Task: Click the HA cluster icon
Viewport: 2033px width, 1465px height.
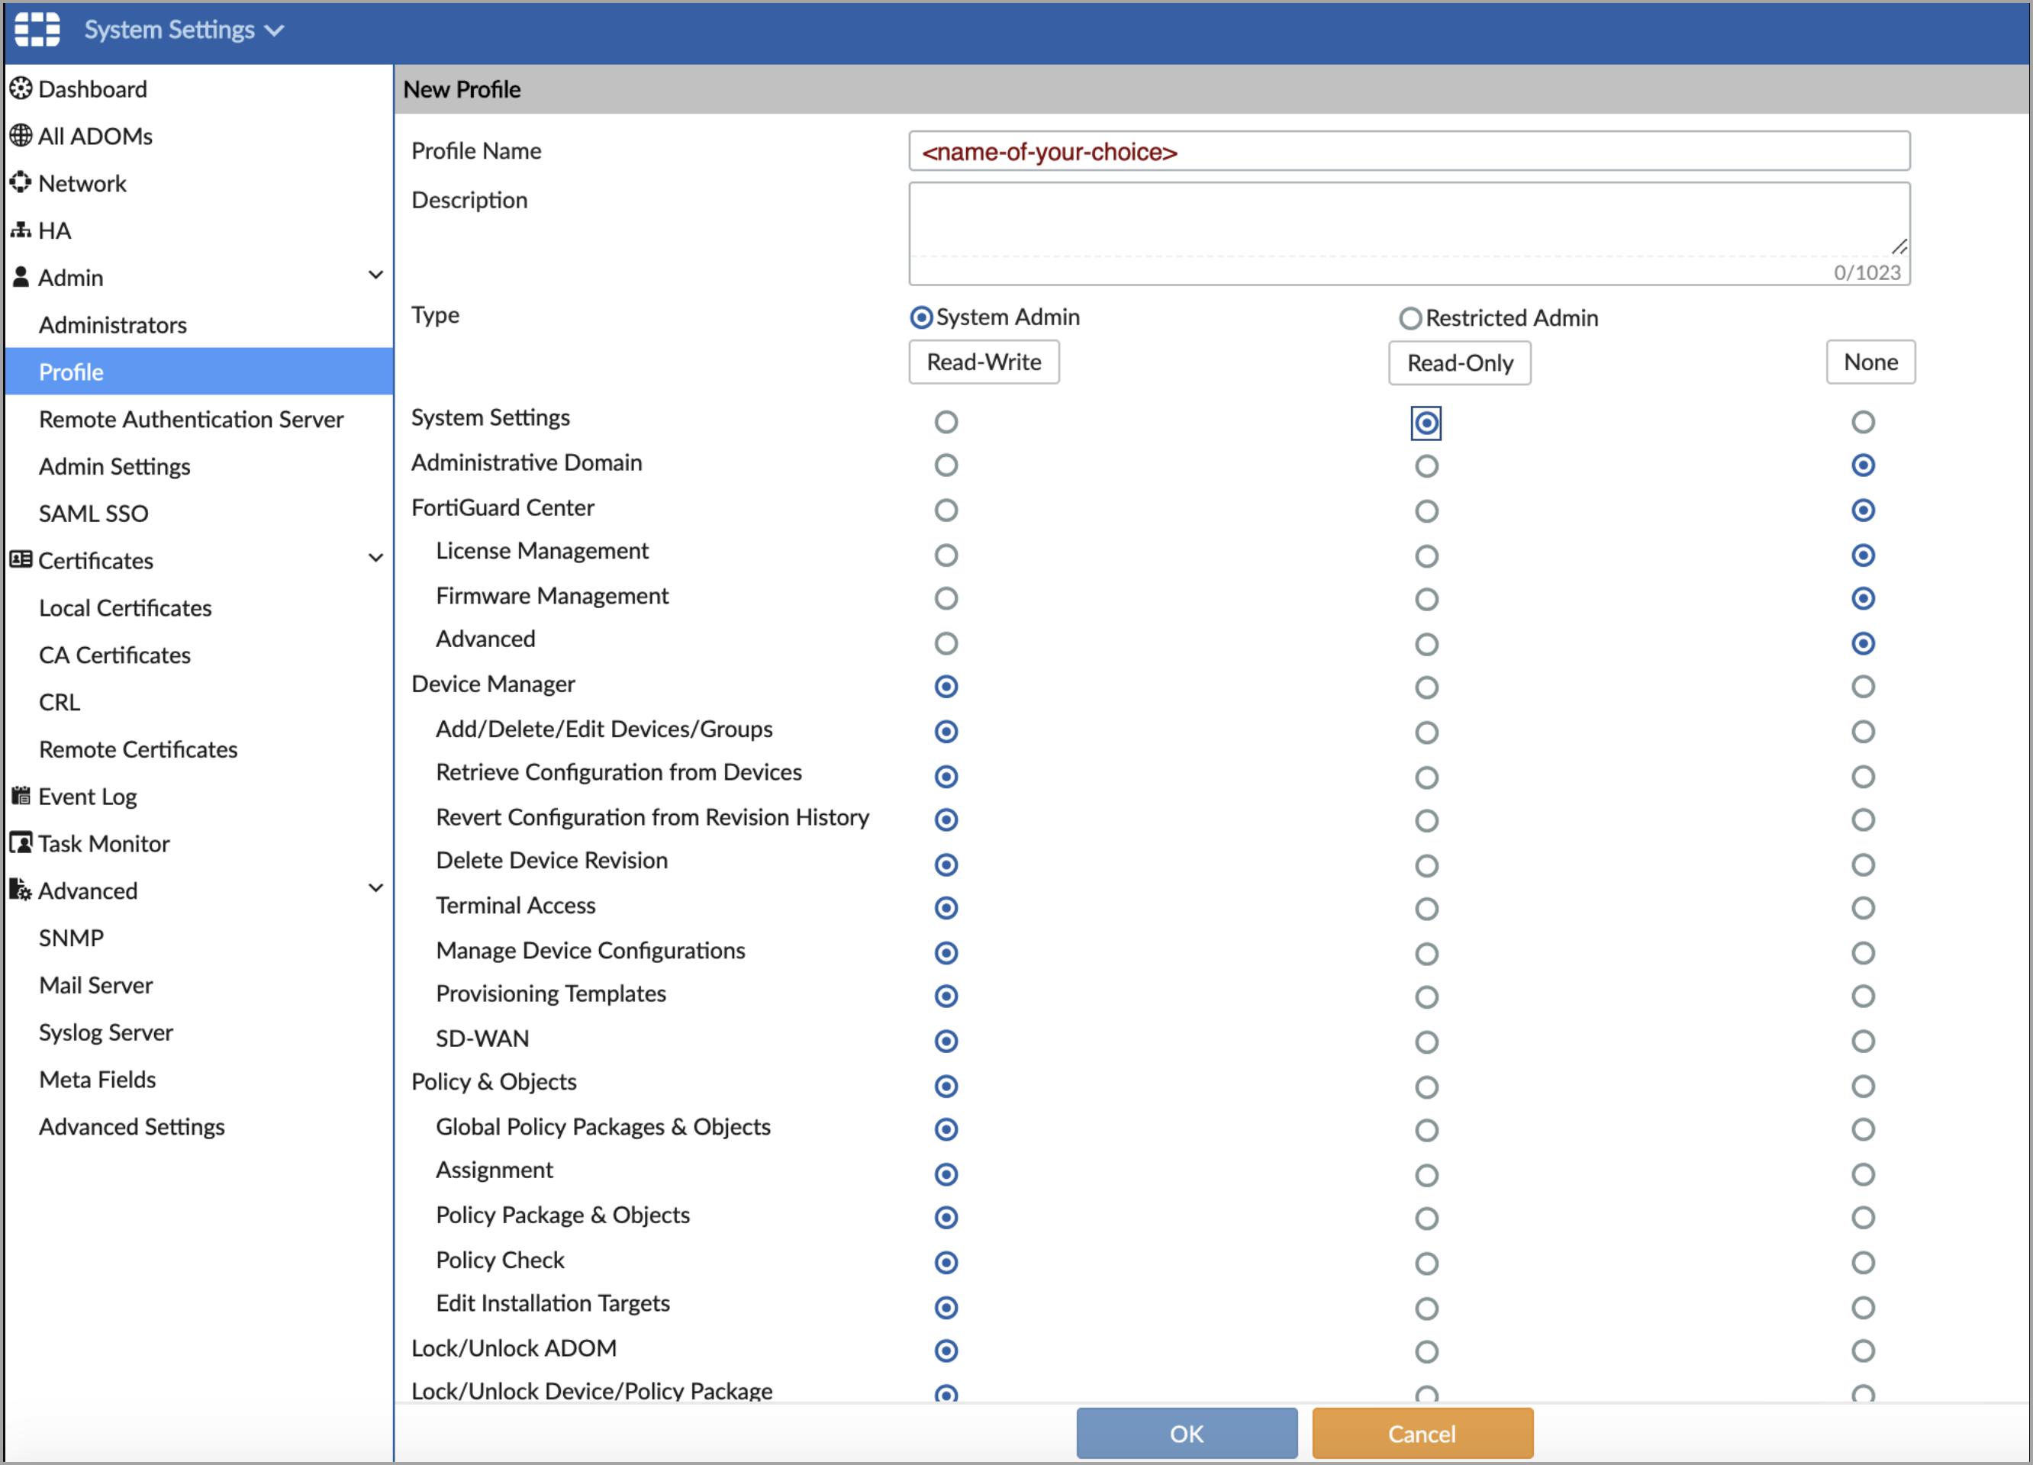Action: coord(21,230)
